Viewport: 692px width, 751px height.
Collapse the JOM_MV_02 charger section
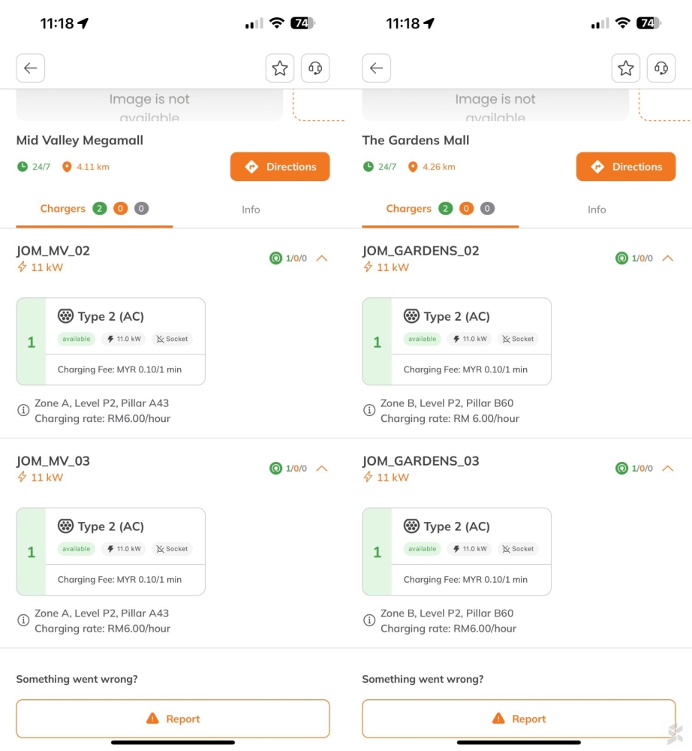point(322,258)
